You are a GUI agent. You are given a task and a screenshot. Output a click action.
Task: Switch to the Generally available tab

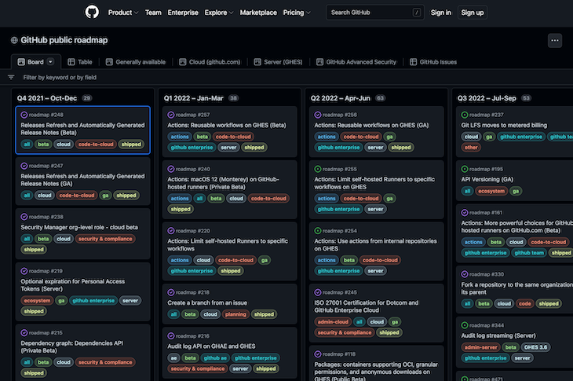point(136,62)
